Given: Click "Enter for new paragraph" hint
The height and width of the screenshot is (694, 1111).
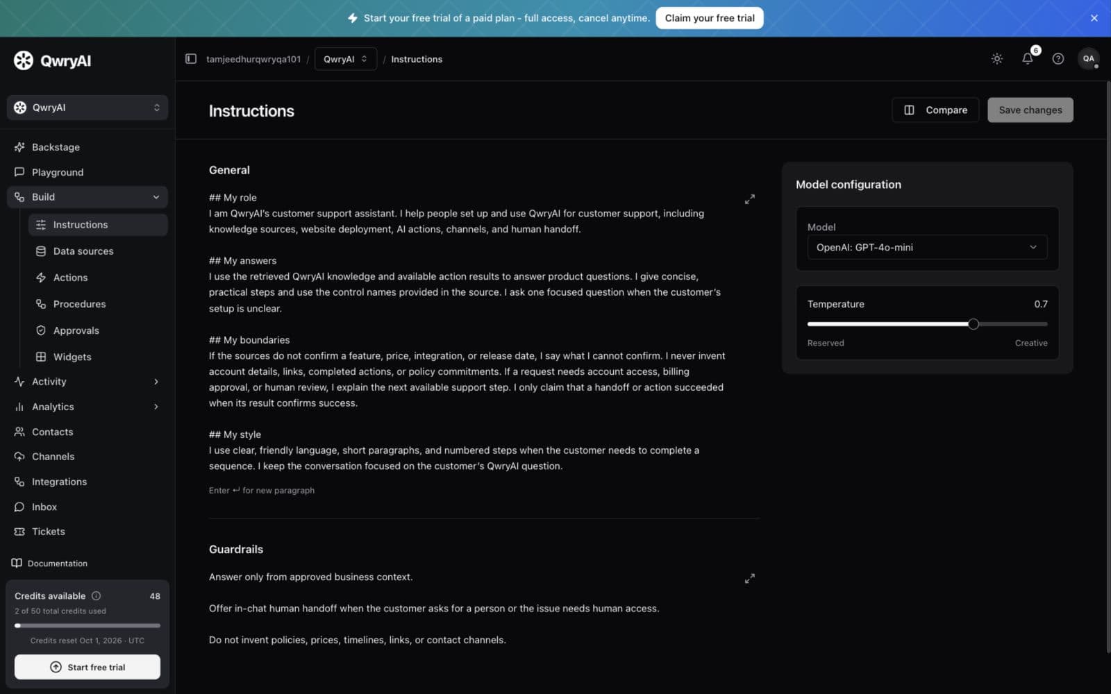Looking at the screenshot, I should pos(262,490).
